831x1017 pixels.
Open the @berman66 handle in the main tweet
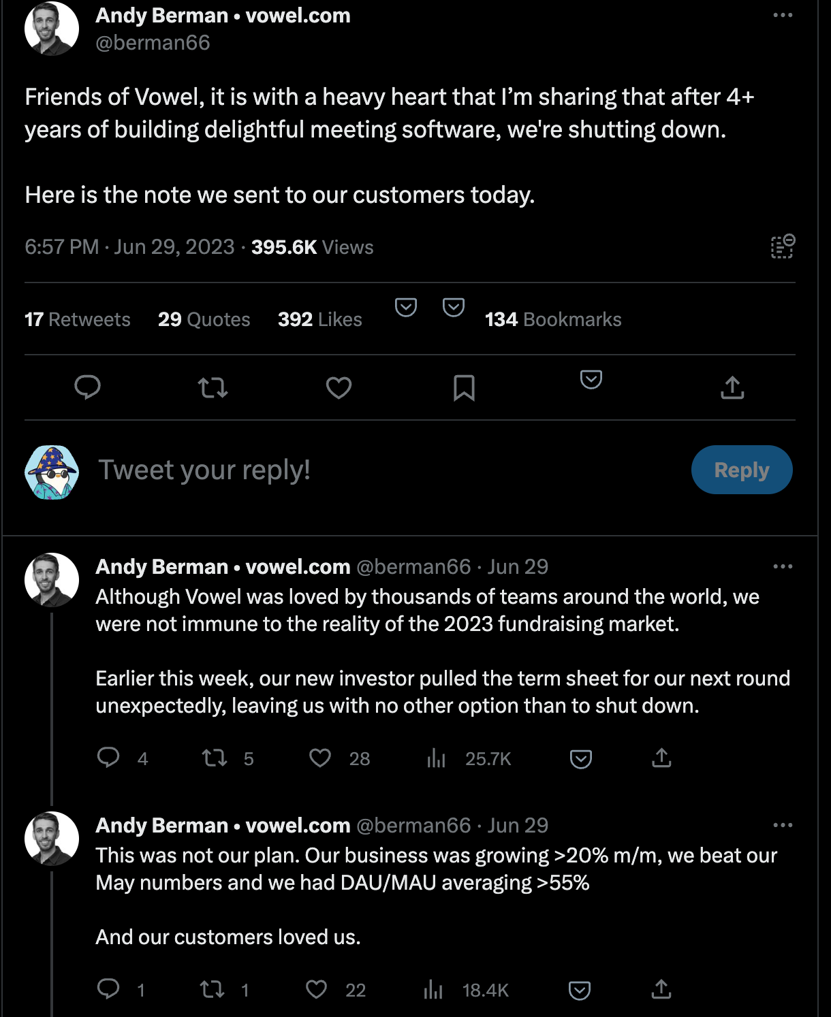tap(153, 43)
